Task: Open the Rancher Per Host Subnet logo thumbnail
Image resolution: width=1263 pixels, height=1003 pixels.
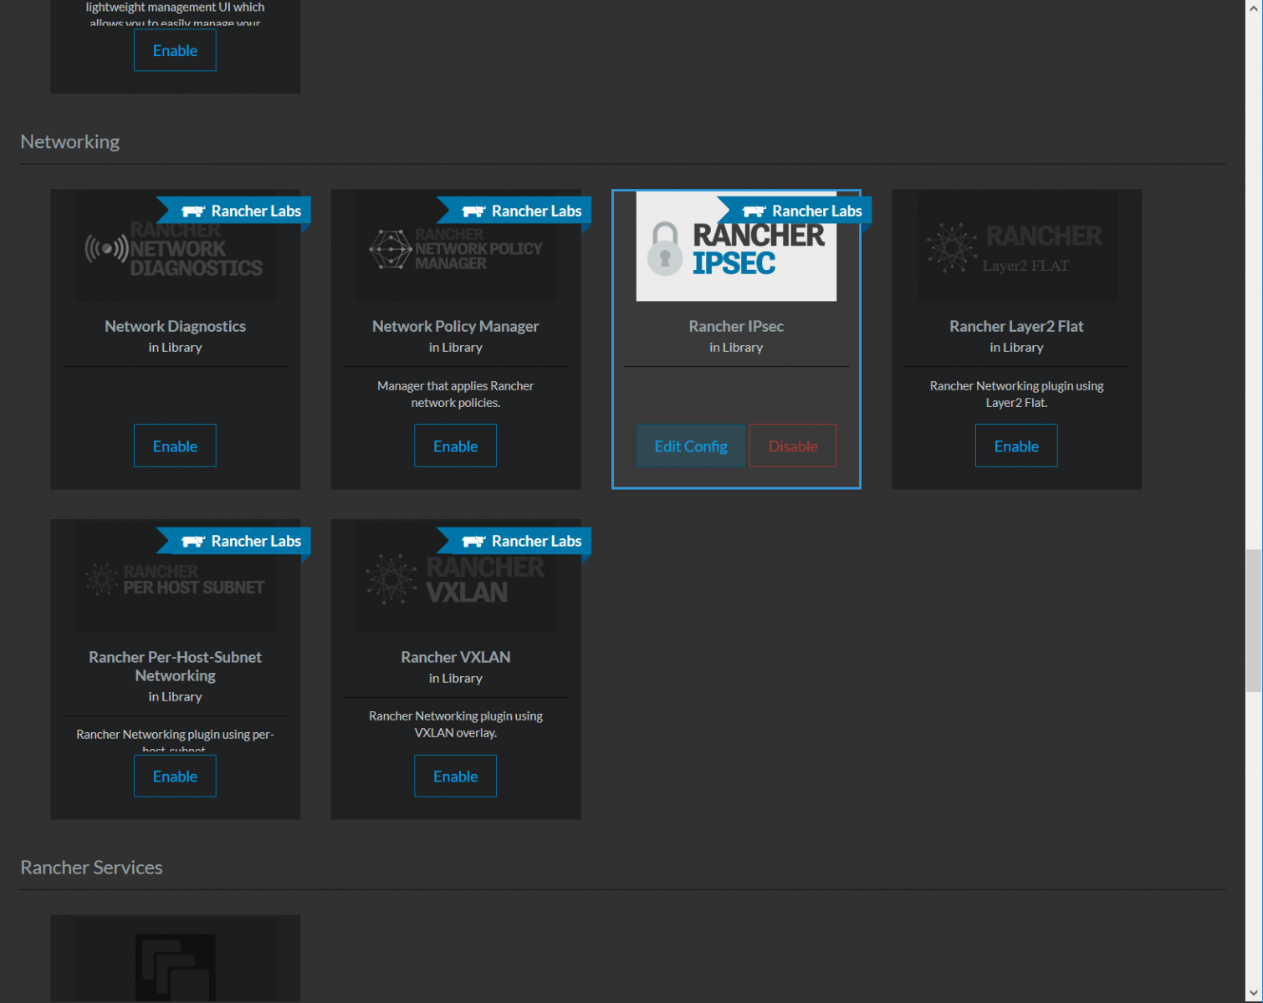Action: [x=175, y=577]
